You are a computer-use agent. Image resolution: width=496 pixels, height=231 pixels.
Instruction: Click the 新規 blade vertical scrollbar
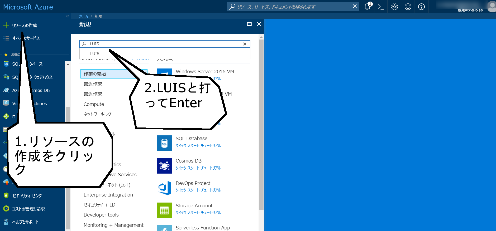(x=261, y=125)
